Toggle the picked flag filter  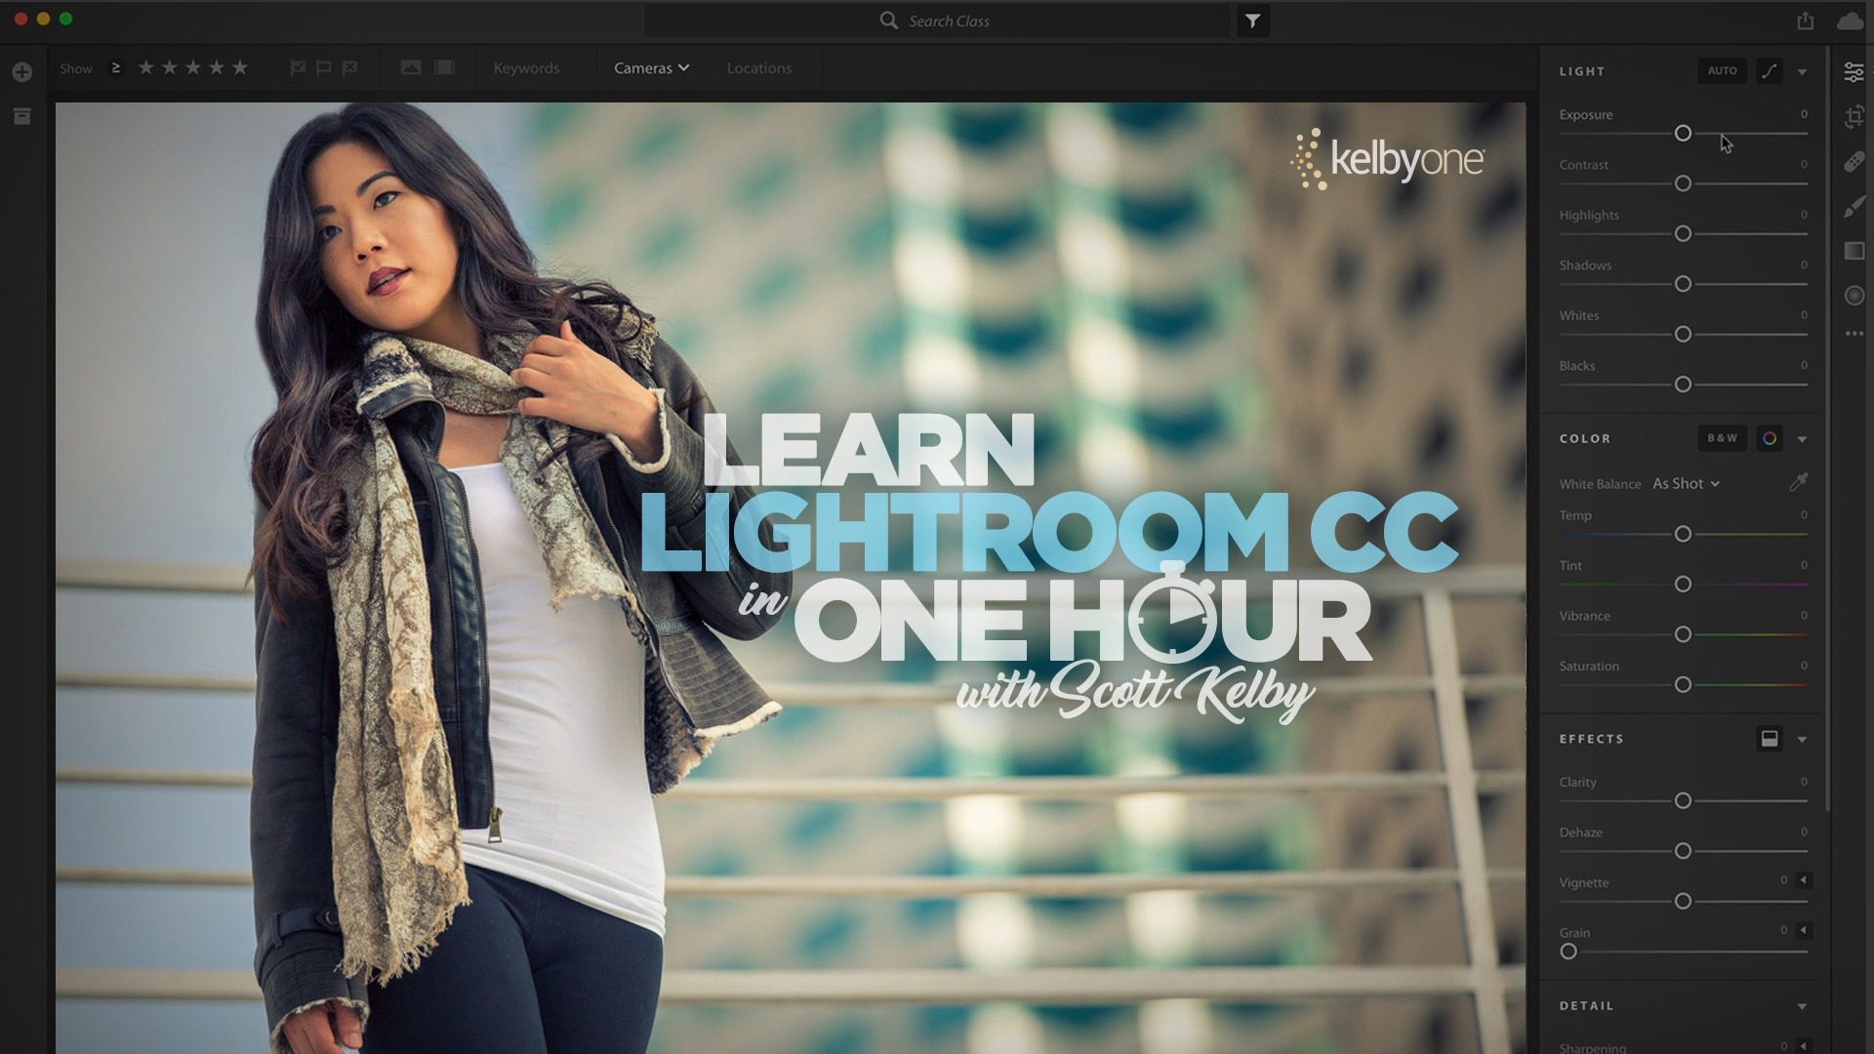(299, 67)
